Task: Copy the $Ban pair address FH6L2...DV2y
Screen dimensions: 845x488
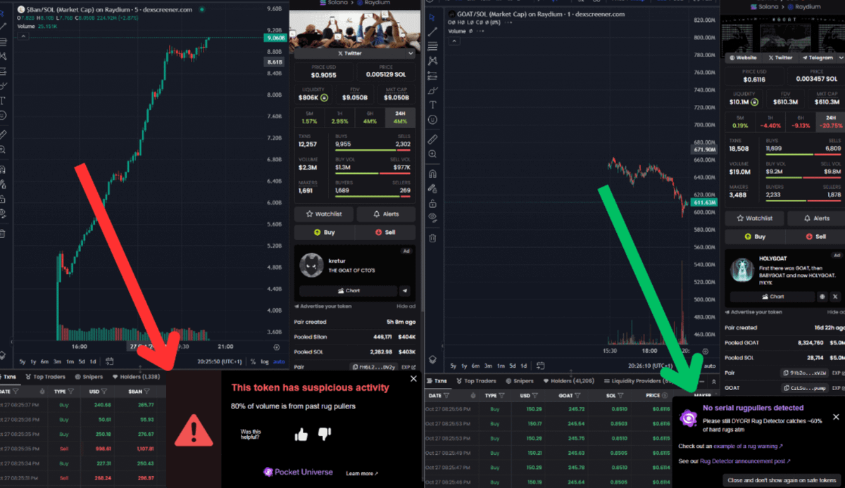Action: 374,367
